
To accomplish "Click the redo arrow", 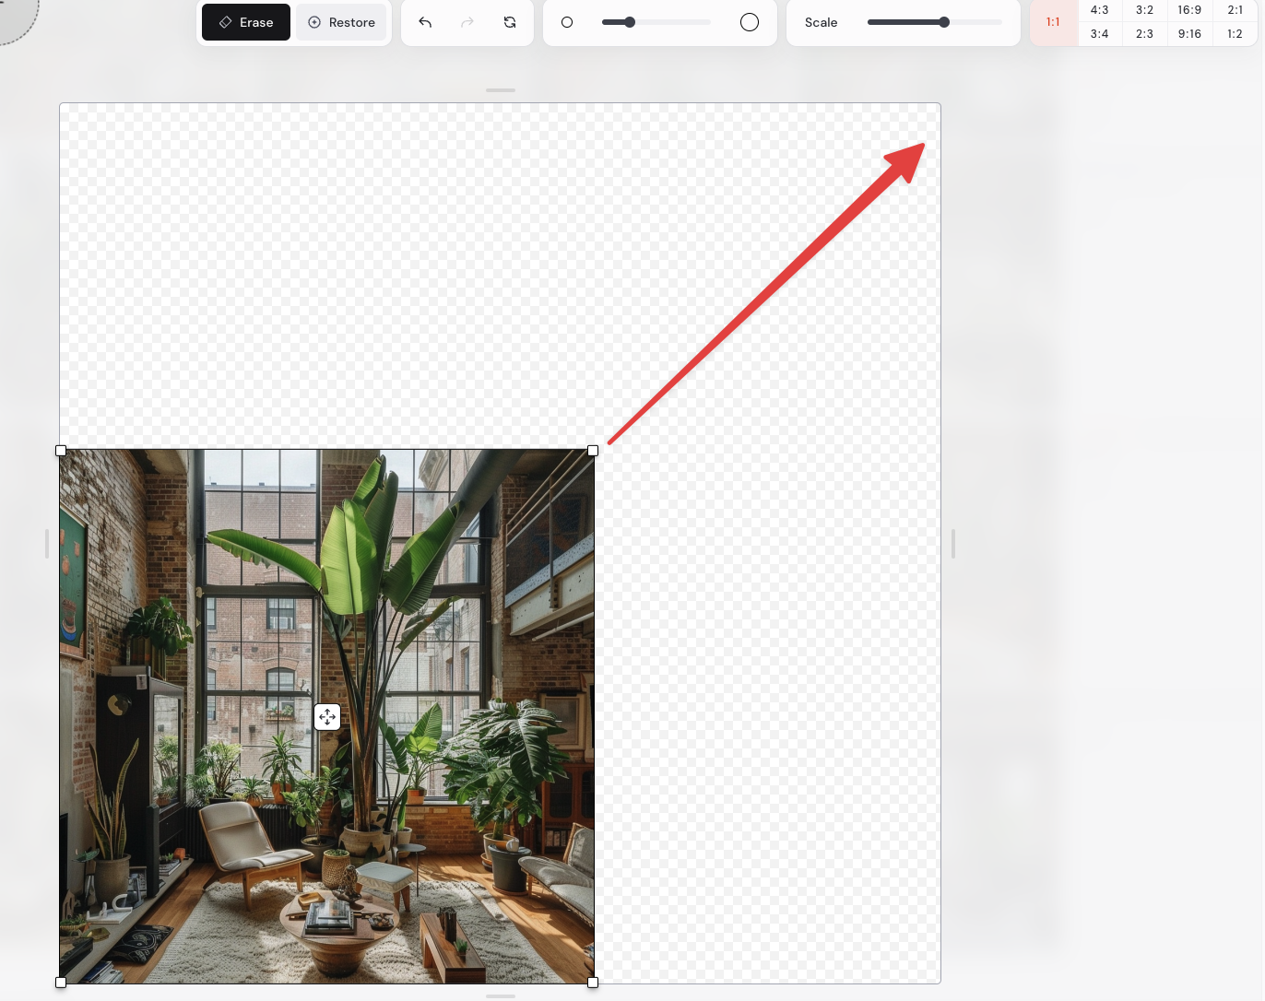I will point(467,22).
